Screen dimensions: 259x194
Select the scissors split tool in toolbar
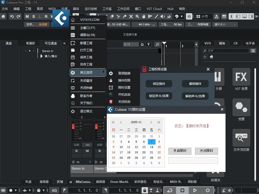118,16
